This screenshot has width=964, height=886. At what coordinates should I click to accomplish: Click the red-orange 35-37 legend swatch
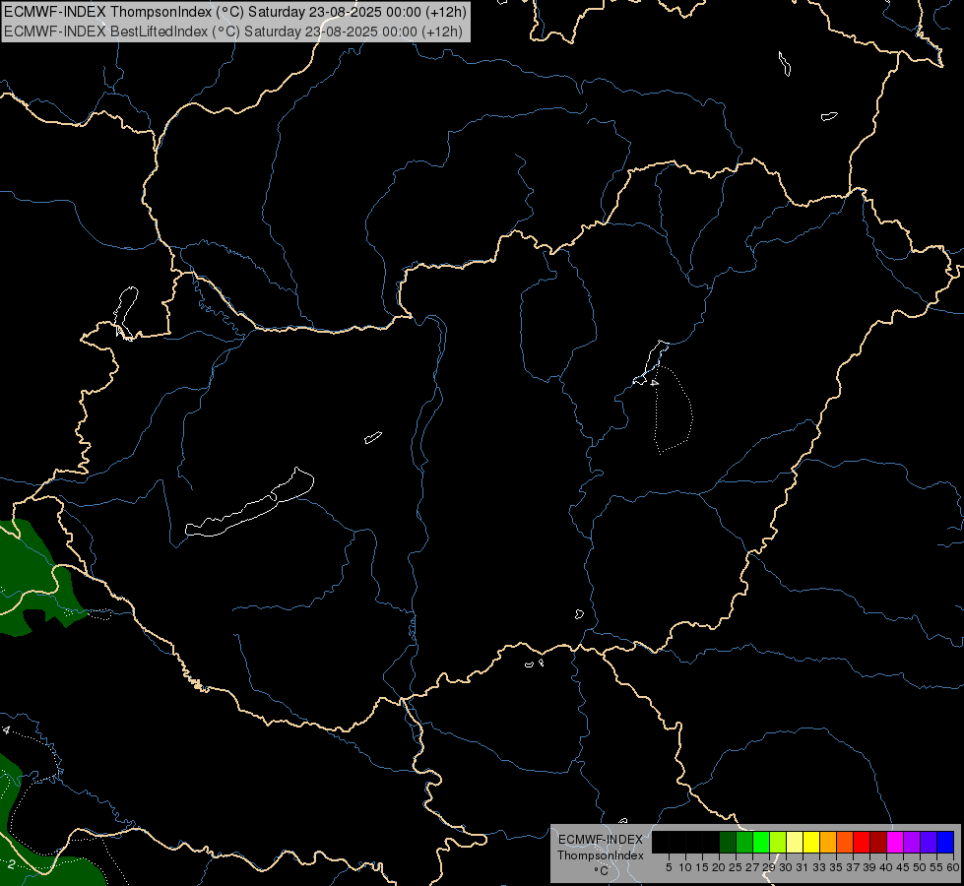pos(845,842)
